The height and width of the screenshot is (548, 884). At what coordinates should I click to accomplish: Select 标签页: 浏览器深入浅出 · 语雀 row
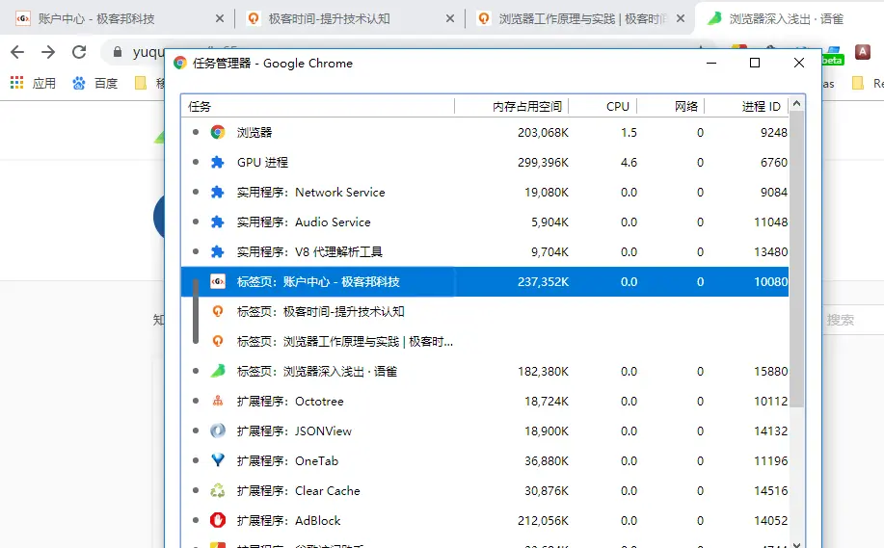[x=485, y=371]
